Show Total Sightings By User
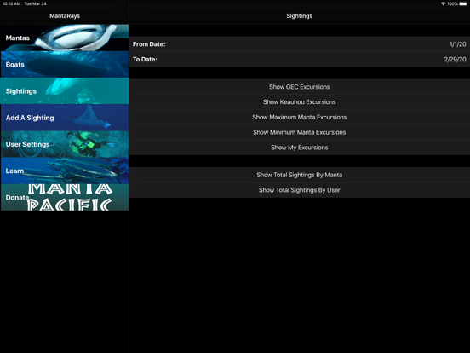 pyautogui.click(x=300, y=190)
